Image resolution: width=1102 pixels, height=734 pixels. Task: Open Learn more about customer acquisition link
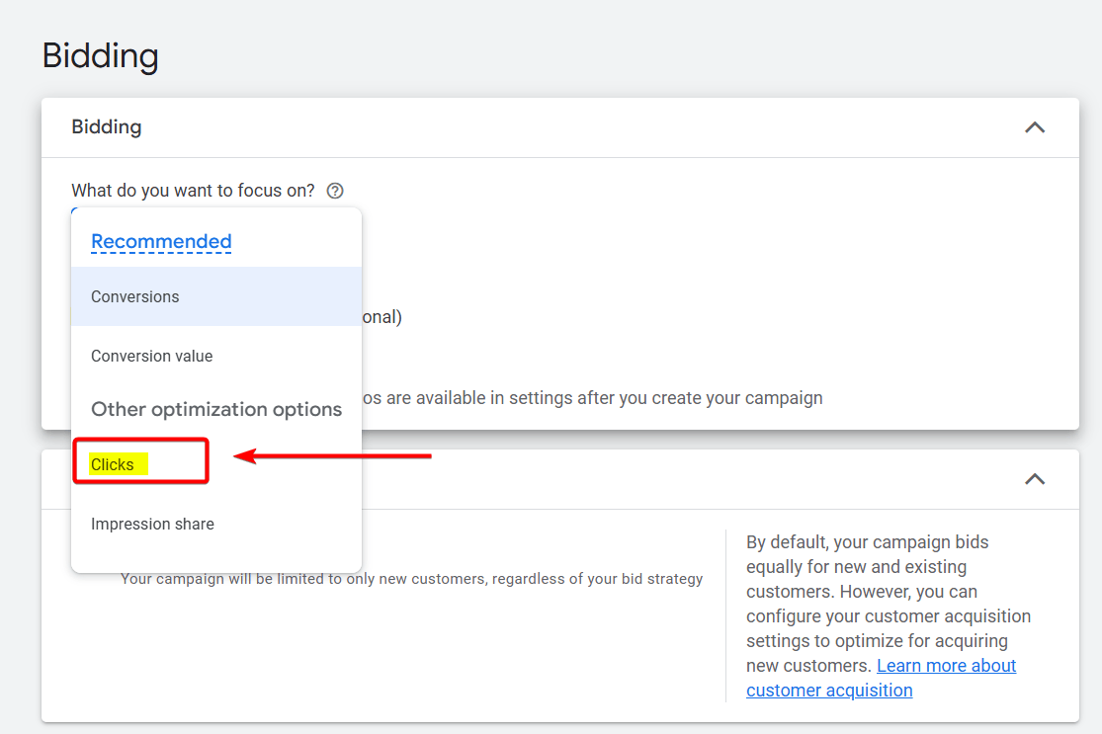coord(946,666)
